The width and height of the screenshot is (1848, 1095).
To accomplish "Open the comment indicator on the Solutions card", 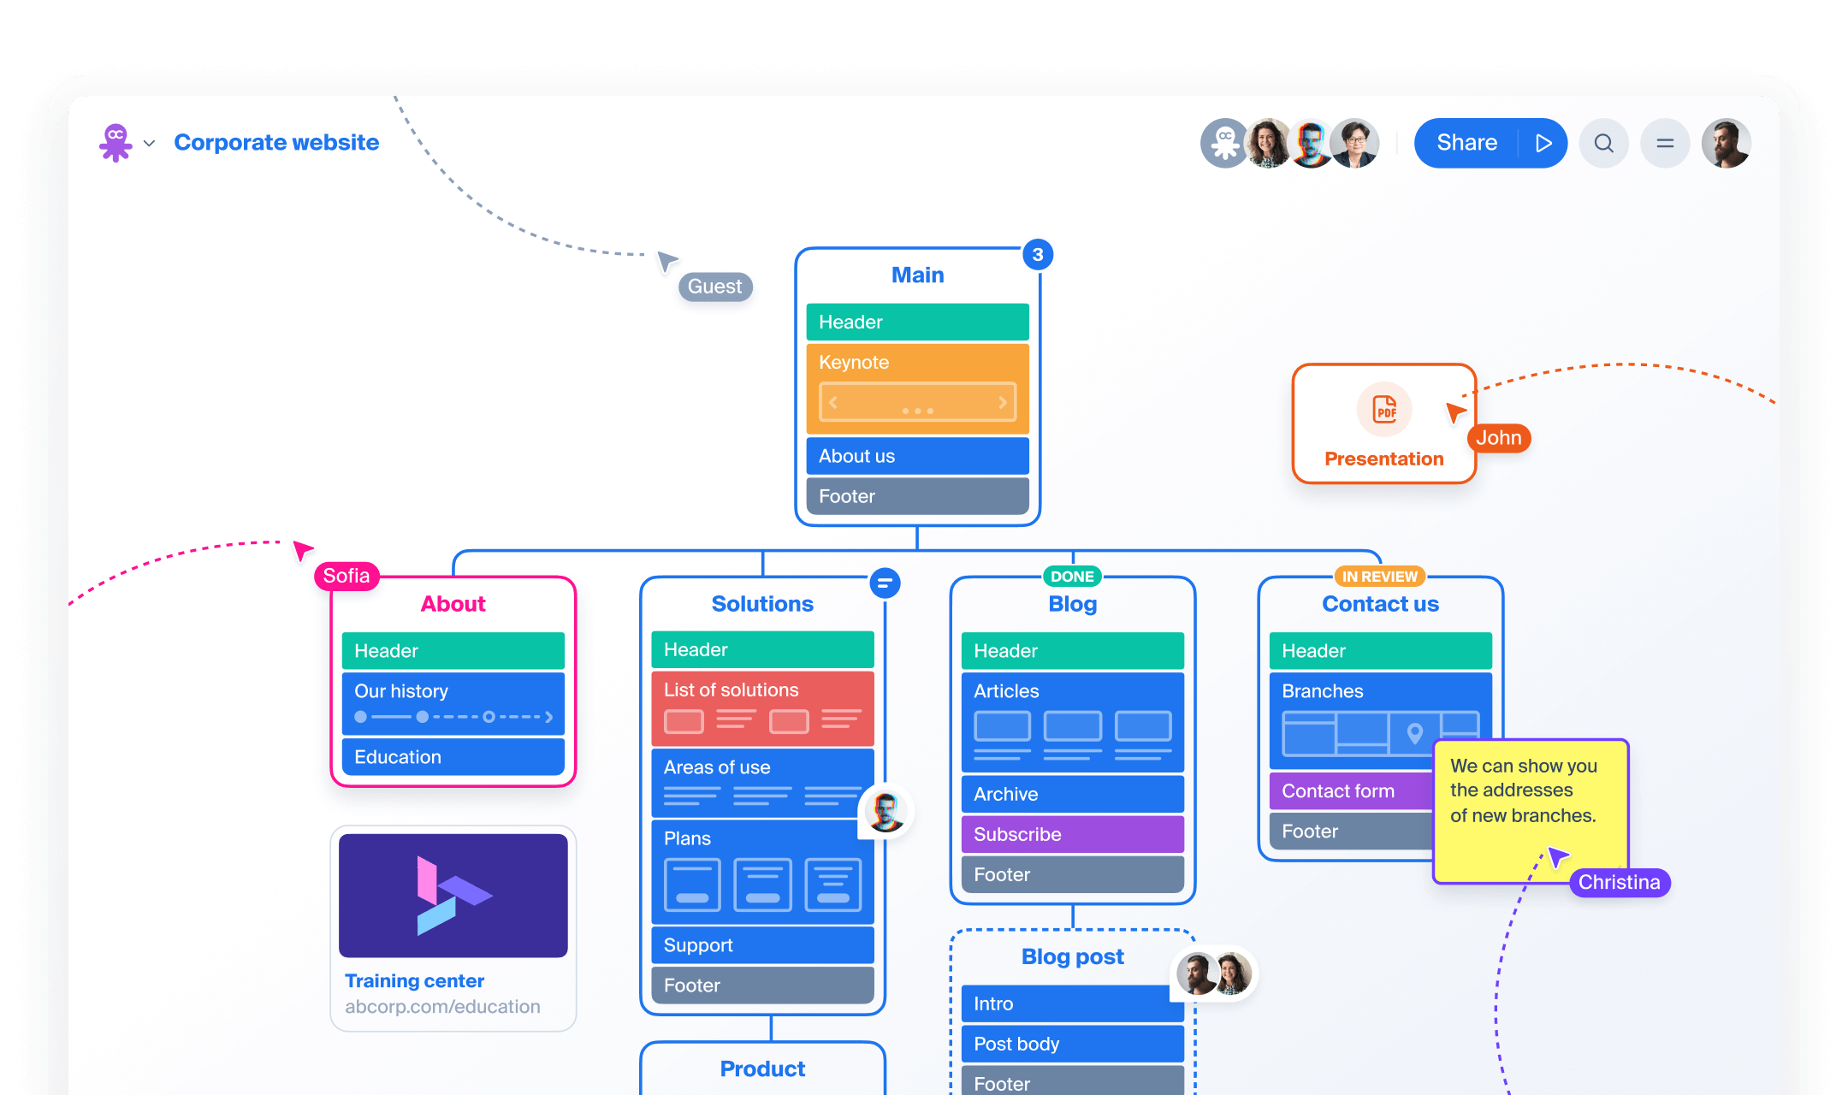I will tap(886, 583).
